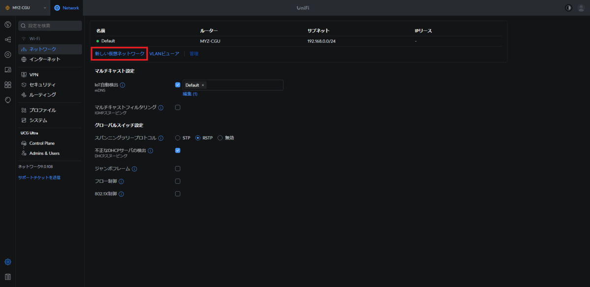Open the ネットワーク settings section
The height and width of the screenshot is (287, 590).
[x=50, y=49]
